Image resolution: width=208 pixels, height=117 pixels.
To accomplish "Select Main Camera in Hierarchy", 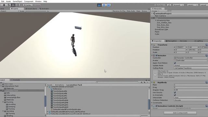I will [x=160, y=16].
